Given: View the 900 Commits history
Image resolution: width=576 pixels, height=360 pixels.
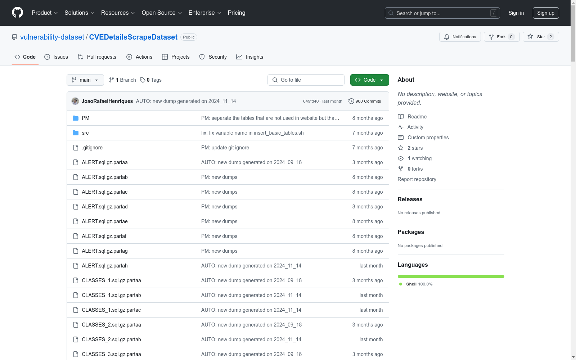Looking at the screenshot, I should pos(365,101).
